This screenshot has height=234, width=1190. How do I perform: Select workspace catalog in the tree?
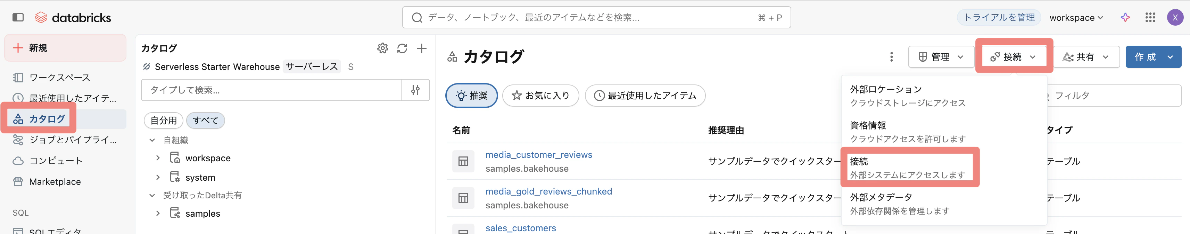point(208,158)
